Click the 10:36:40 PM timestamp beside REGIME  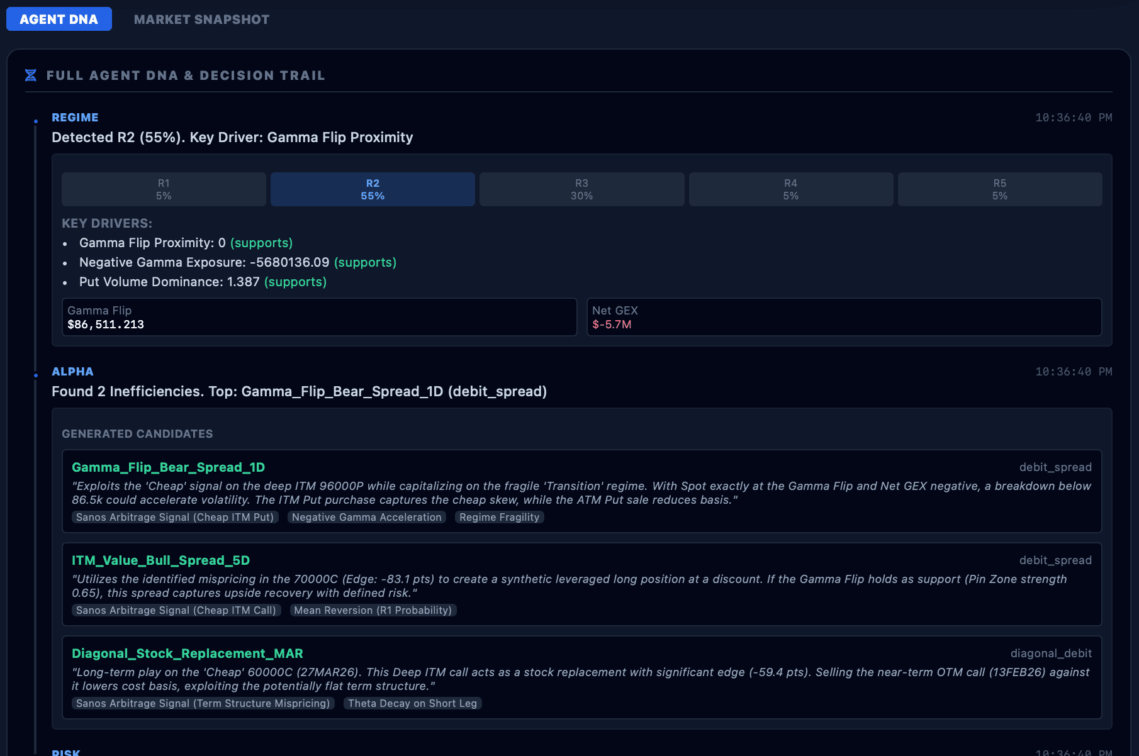(x=1073, y=118)
